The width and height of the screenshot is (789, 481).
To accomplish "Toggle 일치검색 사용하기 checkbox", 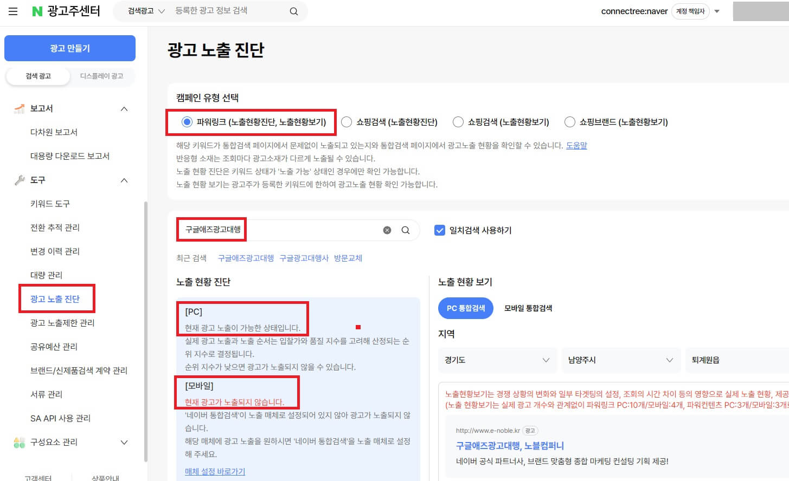I will (x=440, y=230).
